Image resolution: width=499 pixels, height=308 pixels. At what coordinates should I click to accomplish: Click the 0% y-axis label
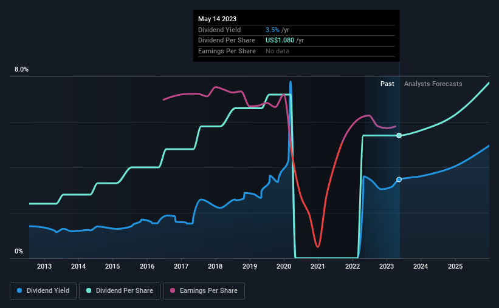tap(19, 251)
